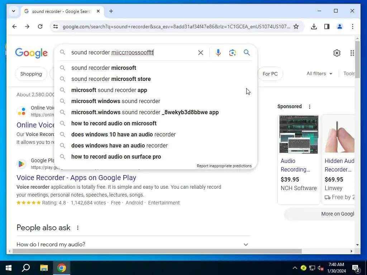Screen dimensions: 367x275
Task: Click 'Report inappropriate predictions' link
Action: click(224, 166)
